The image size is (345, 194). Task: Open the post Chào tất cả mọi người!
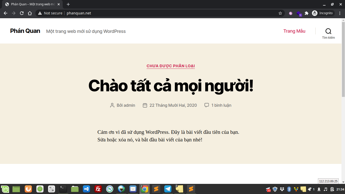171,85
